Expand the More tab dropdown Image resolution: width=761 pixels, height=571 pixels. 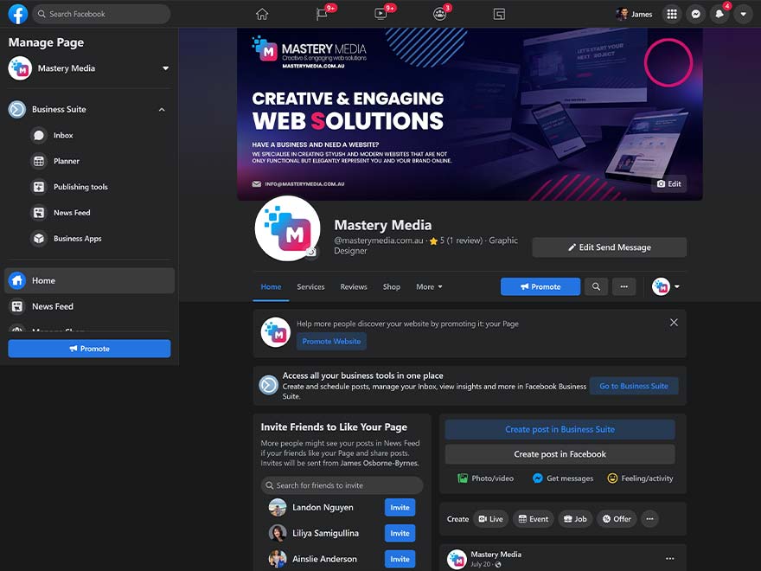429,286
